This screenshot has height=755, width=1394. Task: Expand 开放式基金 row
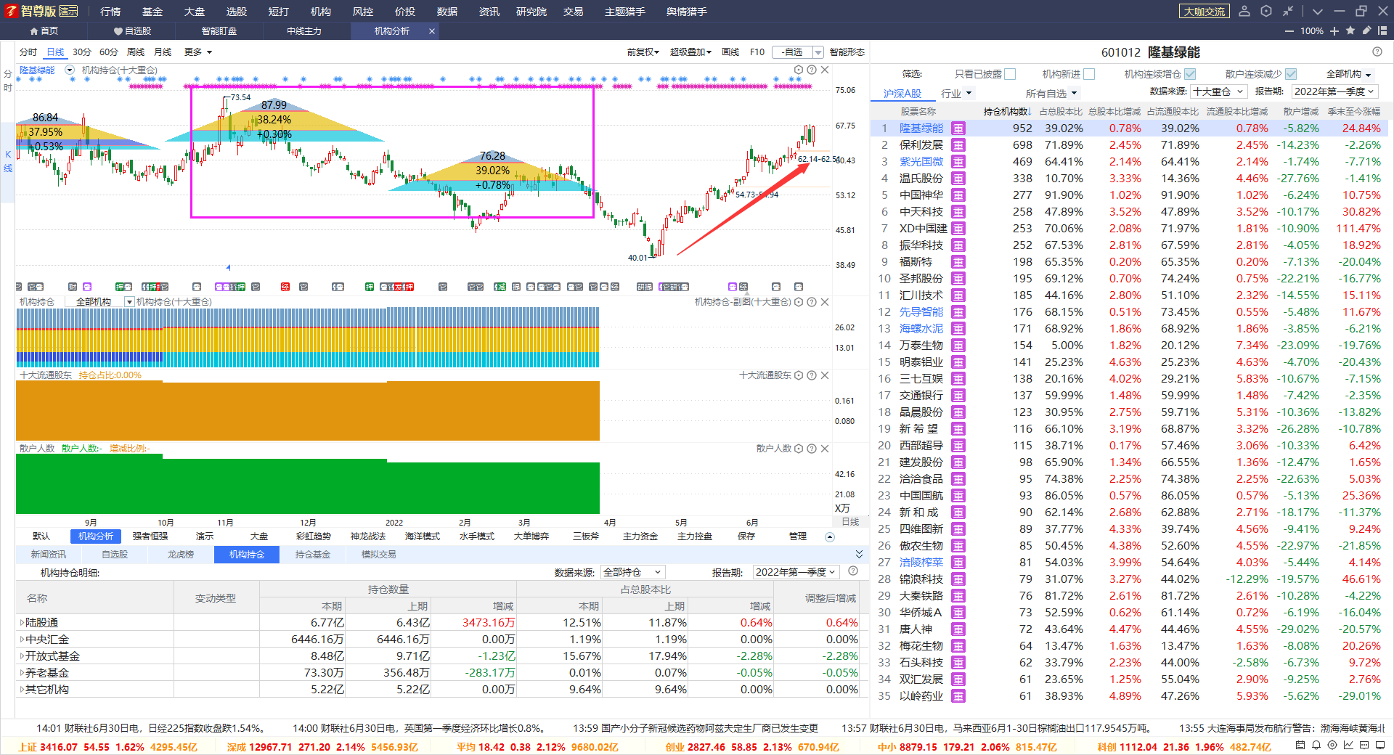point(22,656)
